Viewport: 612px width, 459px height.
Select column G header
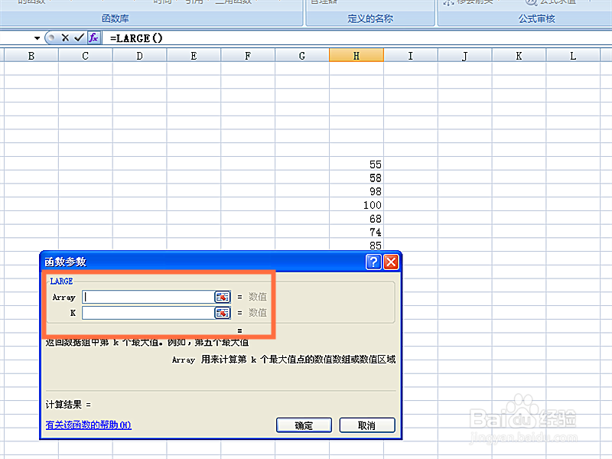[x=302, y=56]
